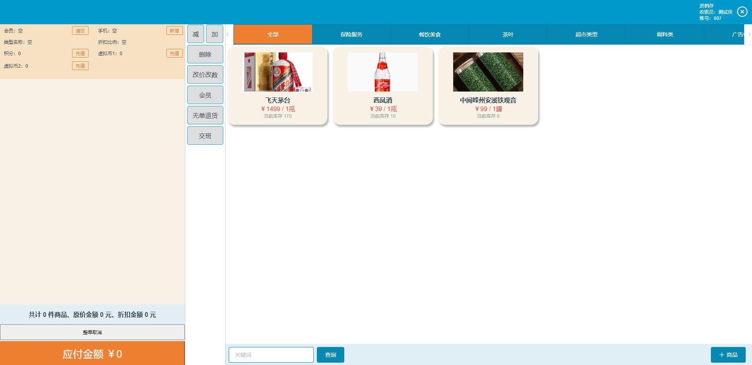This screenshot has height=365, width=752.
Task: Click the 减 quantity button
Action: pos(195,34)
